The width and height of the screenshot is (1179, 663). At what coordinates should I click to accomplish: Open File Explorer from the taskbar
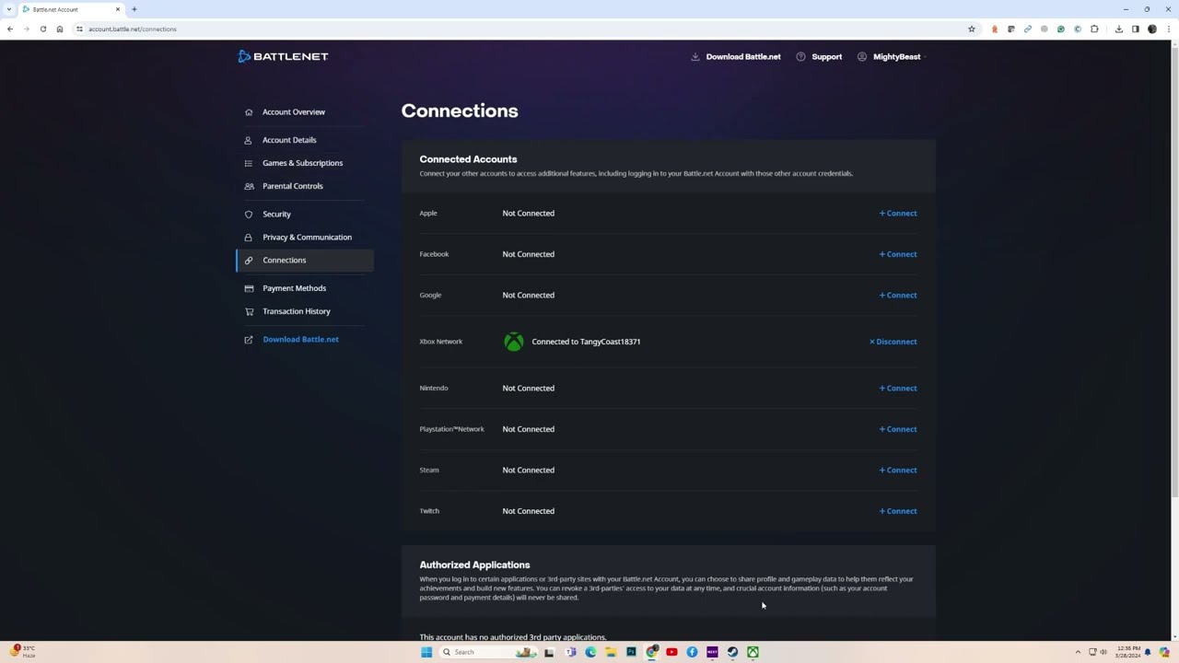pos(611,652)
